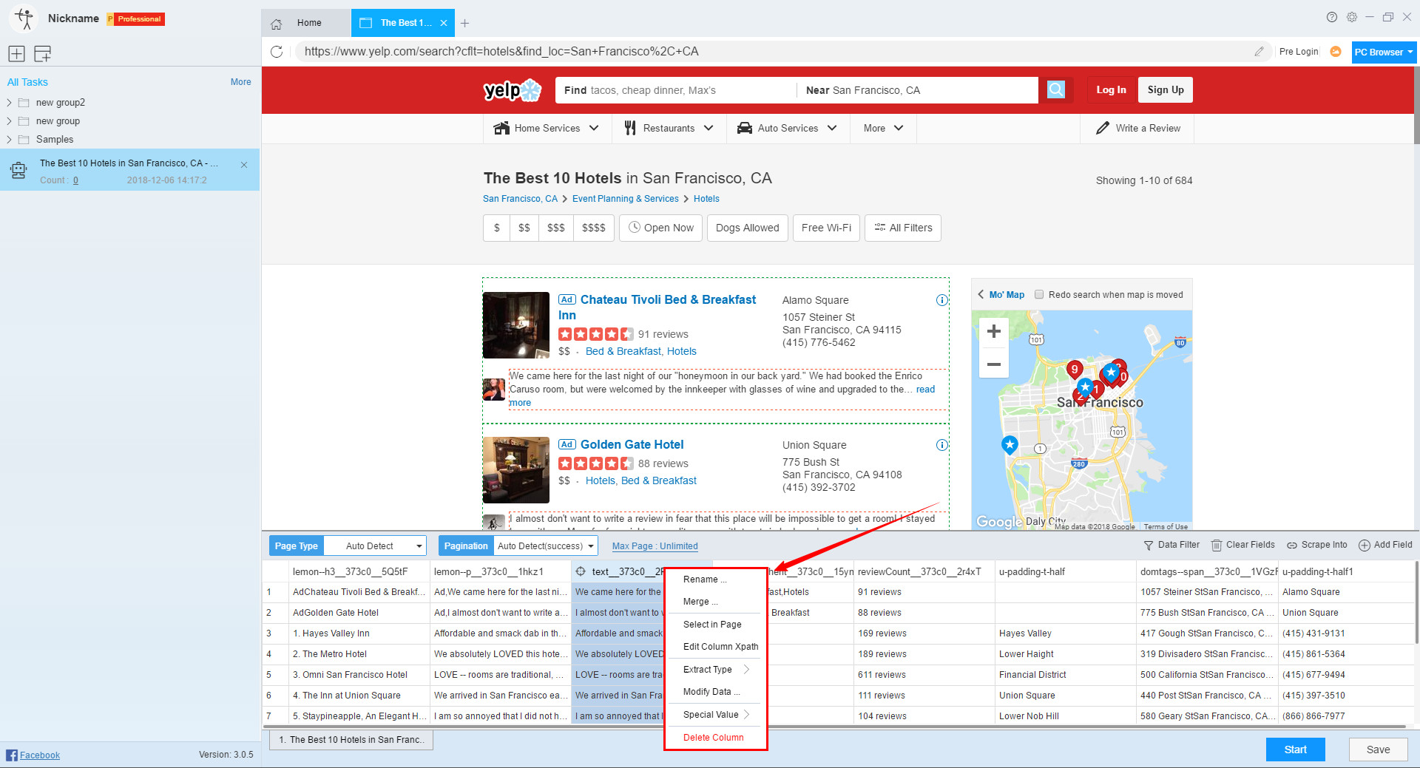
Task: Click the Add Field plus icon
Action: (1365, 546)
